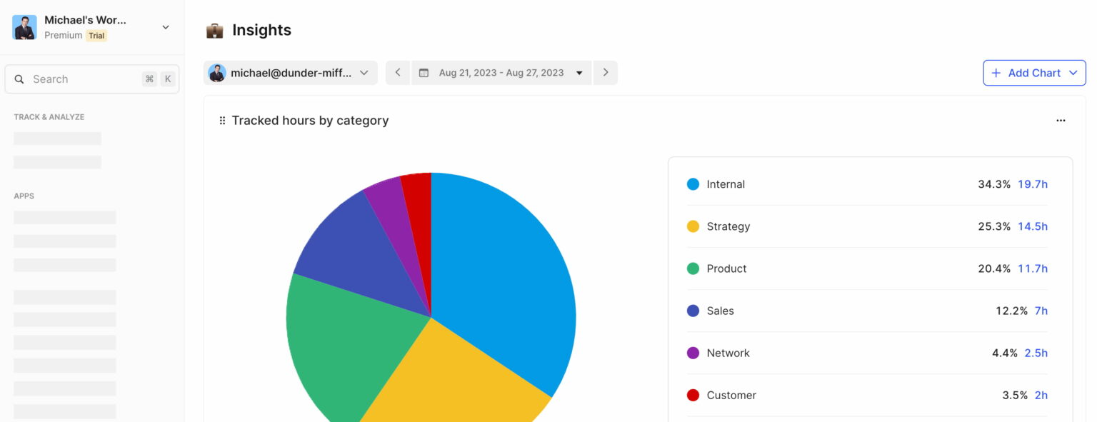
Task: Open the 19.7h Internal hours link
Action: [1033, 184]
